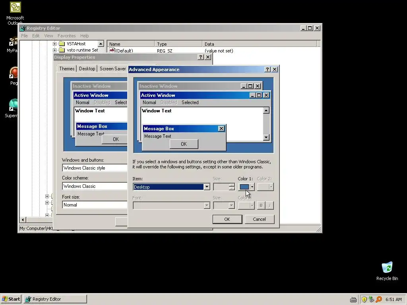Open the Help menu in Registry Editor
The width and height of the screenshot is (407, 305).
[84, 36]
